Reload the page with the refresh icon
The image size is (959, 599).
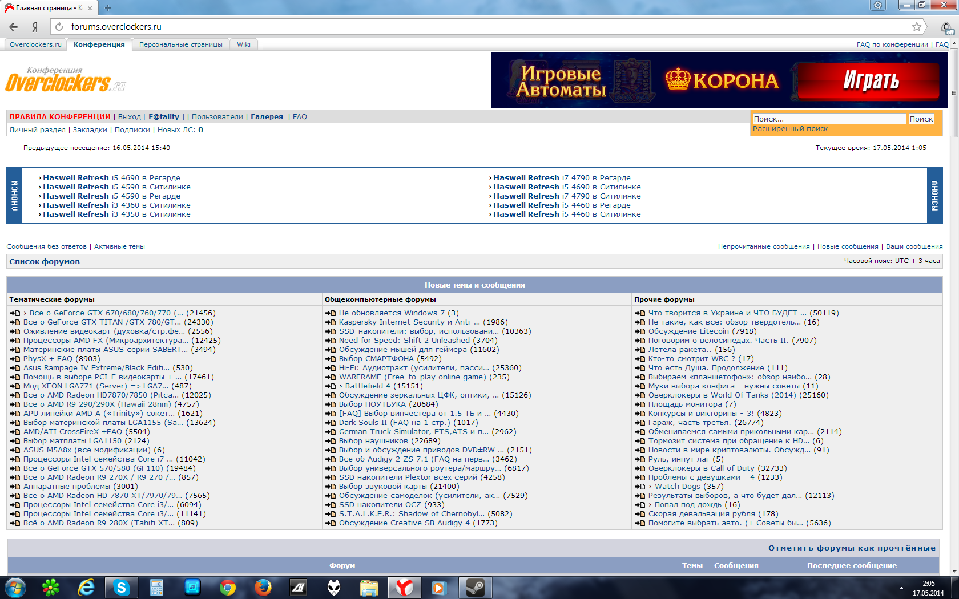point(59,27)
